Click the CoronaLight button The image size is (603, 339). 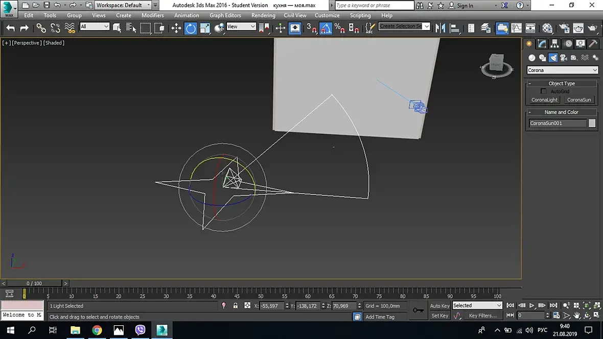click(545, 100)
